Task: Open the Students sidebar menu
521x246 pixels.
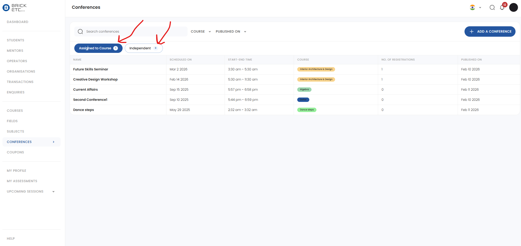Action: pos(16,40)
